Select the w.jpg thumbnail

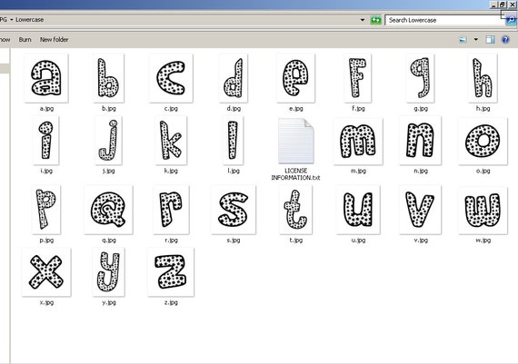click(x=483, y=211)
